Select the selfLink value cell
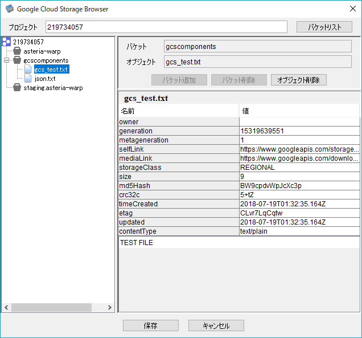Image resolution: width=362 pixels, height=338 pixels. click(299, 149)
